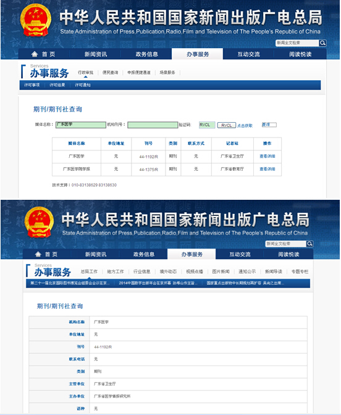The image size is (341, 415).
Task: Open 阅读悦读 in the lower page navigation bar
Action: [288, 254]
